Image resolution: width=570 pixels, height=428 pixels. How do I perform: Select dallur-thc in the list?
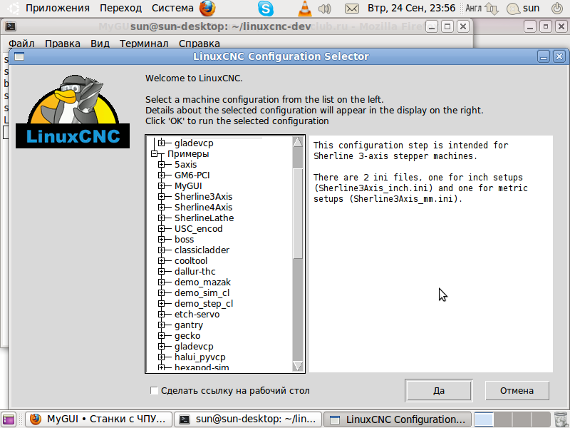pyautogui.click(x=195, y=272)
